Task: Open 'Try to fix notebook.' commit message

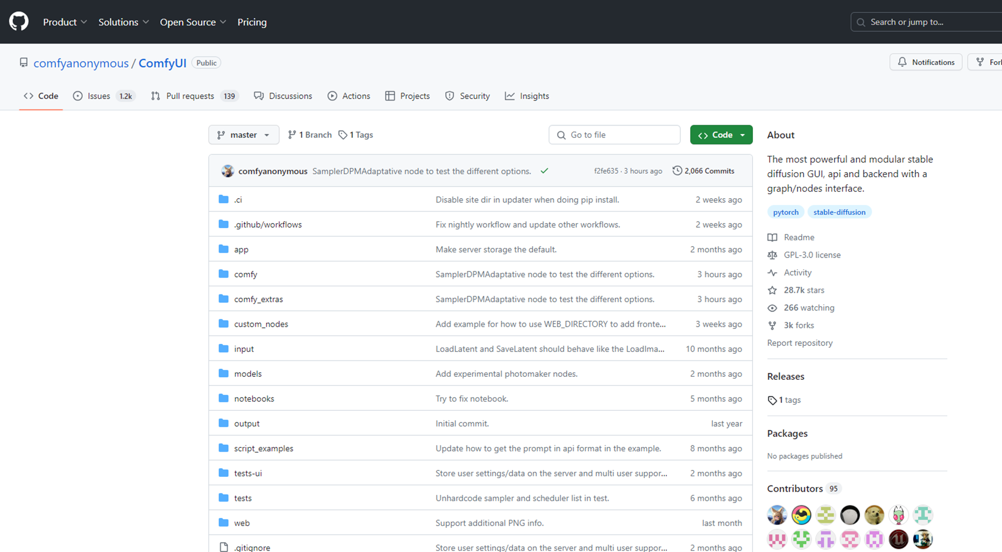Action: point(471,398)
